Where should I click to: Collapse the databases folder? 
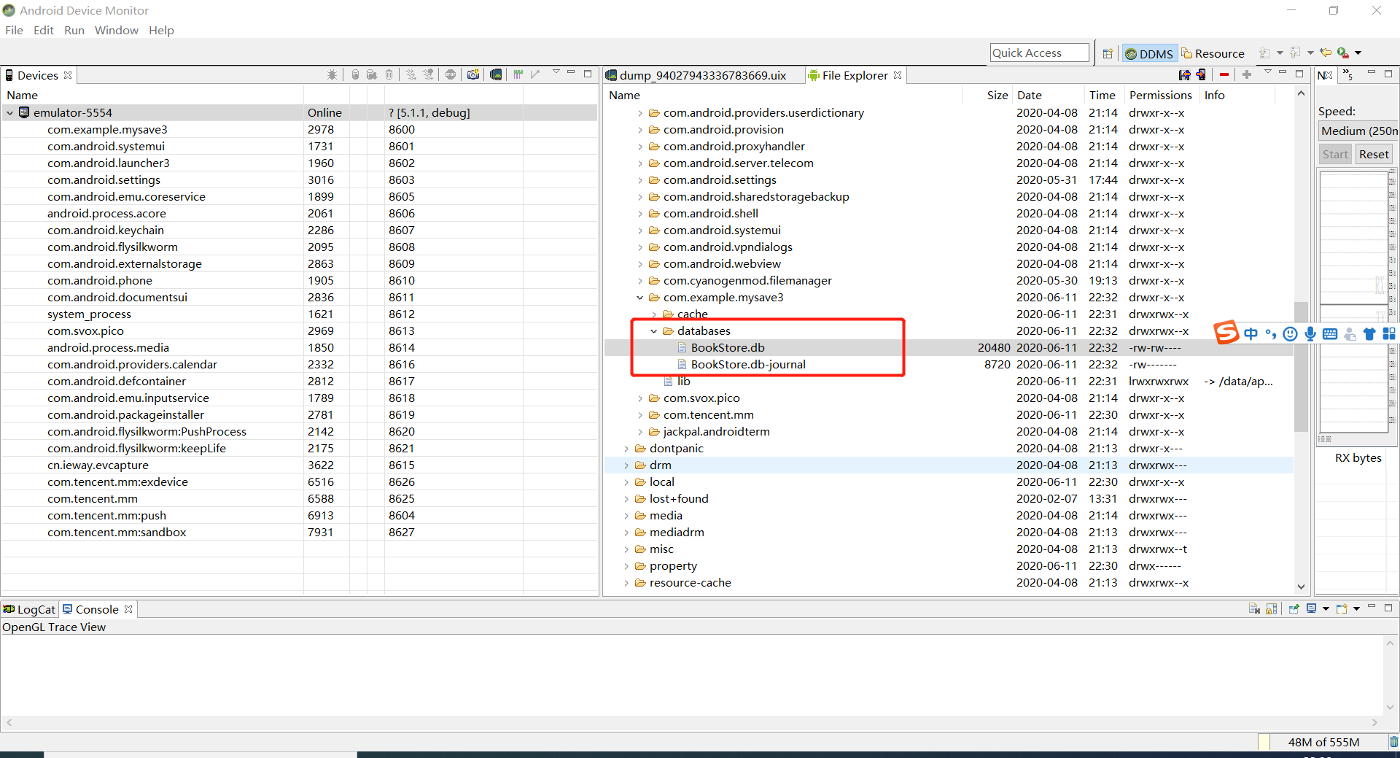653,330
